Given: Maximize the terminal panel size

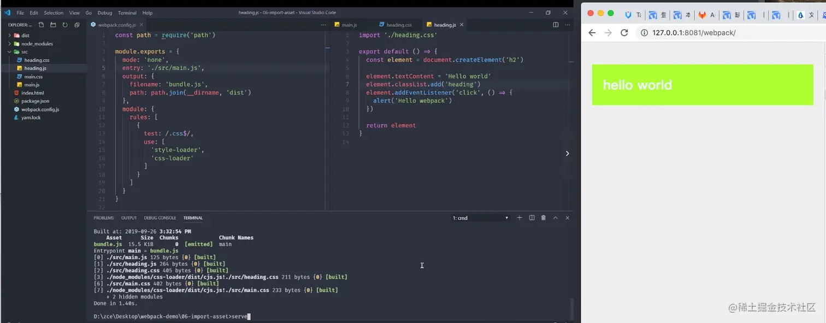Looking at the screenshot, I should tap(556, 218).
